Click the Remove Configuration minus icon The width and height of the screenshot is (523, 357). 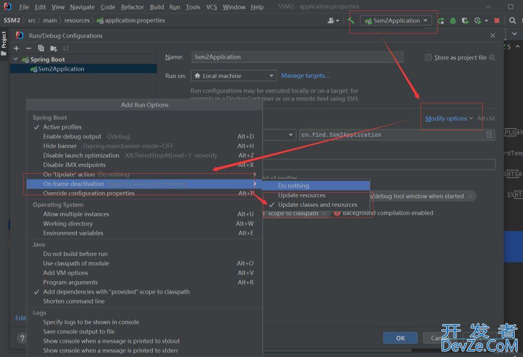pos(29,49)
